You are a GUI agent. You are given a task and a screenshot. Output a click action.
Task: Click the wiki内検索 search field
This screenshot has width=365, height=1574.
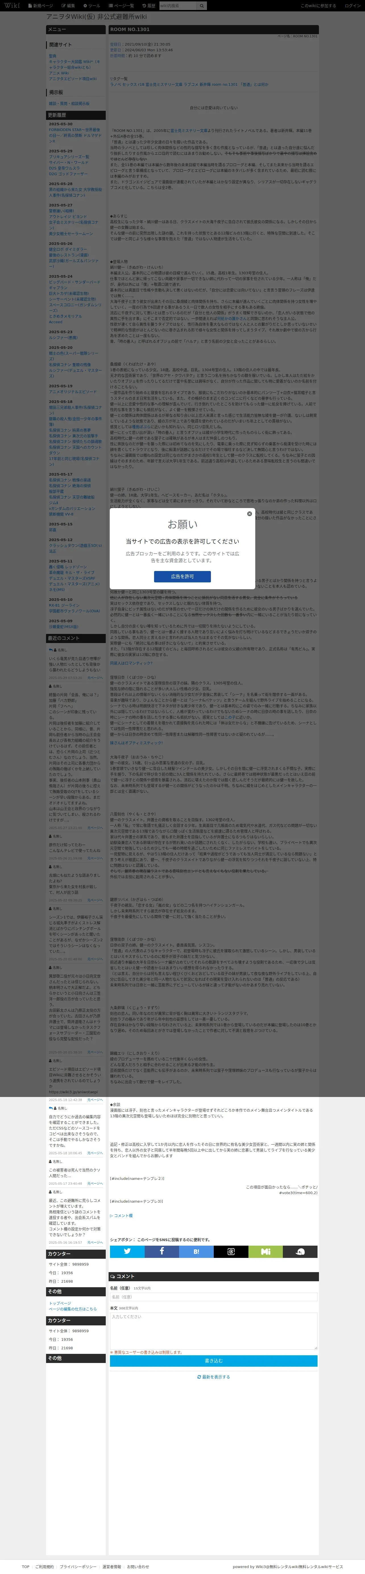[177, 5]
